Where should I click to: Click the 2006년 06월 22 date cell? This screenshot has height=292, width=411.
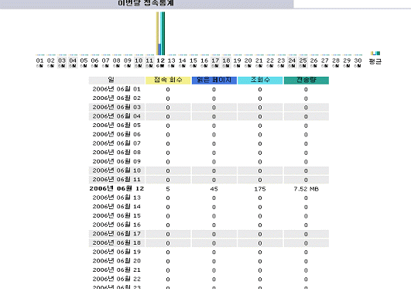[x=117, y=279]
